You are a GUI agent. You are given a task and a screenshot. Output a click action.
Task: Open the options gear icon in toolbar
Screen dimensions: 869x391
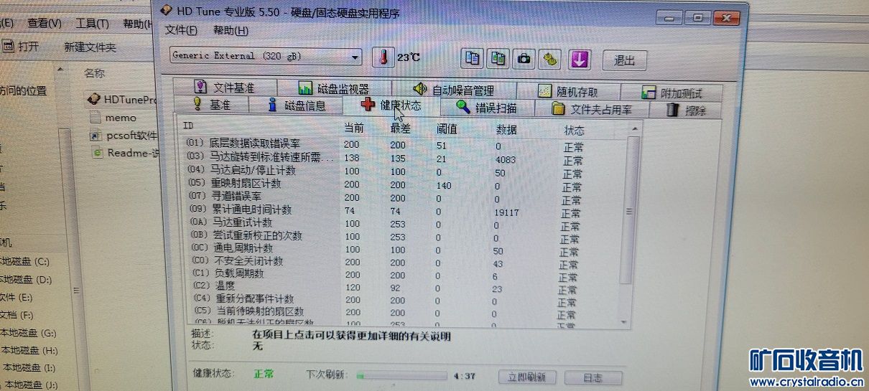[x=551, y=60]
